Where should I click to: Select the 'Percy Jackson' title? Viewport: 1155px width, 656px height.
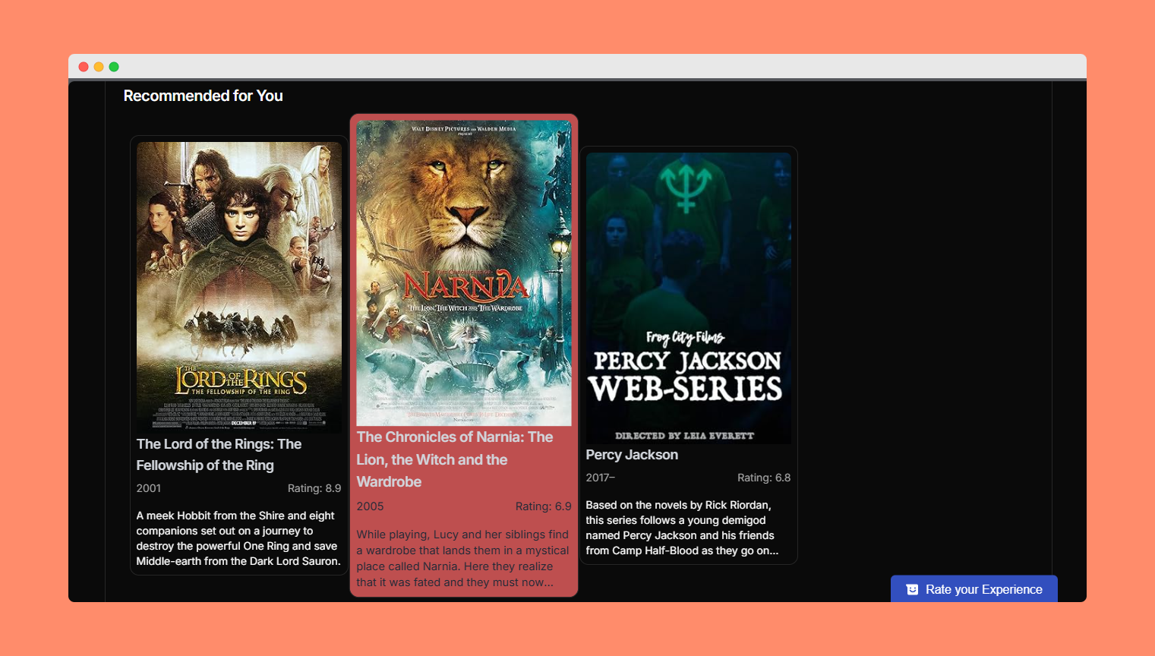pyautogui.click(x=632, y=455)
